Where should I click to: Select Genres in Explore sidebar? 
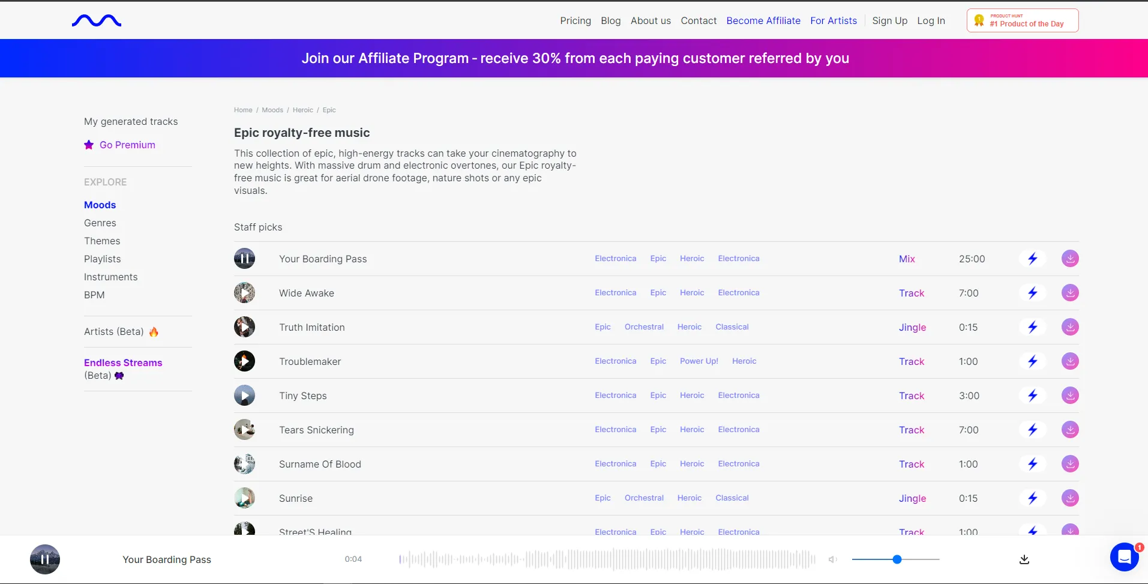(100, 223)
